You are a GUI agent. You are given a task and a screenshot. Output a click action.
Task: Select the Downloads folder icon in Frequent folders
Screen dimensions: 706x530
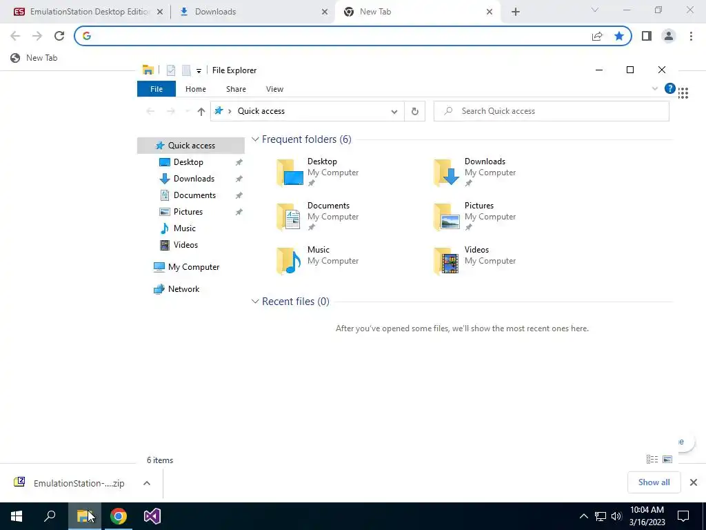click(447, 172)
